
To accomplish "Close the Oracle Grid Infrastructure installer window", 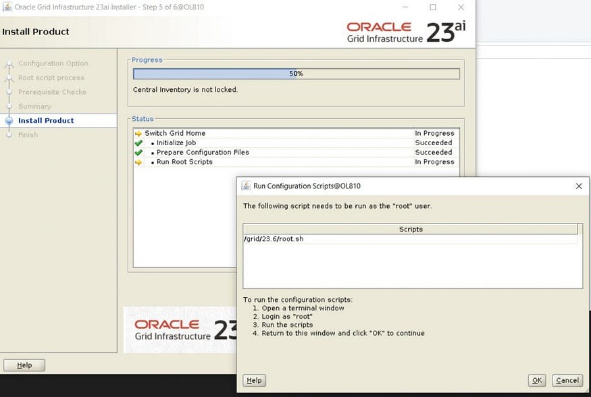I will (461, 7).
